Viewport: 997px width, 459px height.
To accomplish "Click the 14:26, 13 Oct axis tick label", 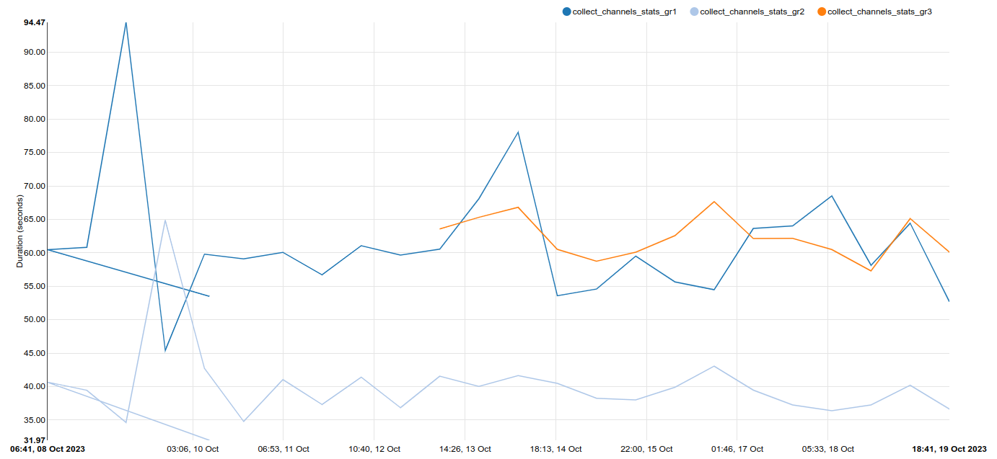I will tap(465, 449).
